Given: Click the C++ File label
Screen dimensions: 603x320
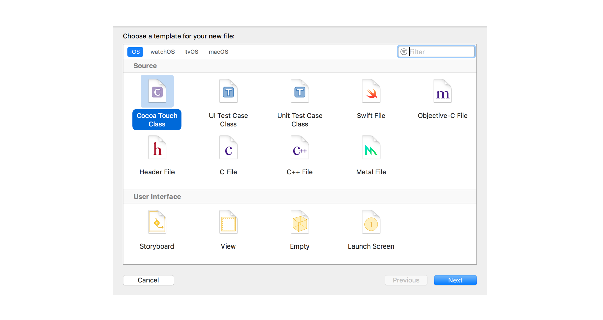Looking at the screenshot, I should point(300,172).
